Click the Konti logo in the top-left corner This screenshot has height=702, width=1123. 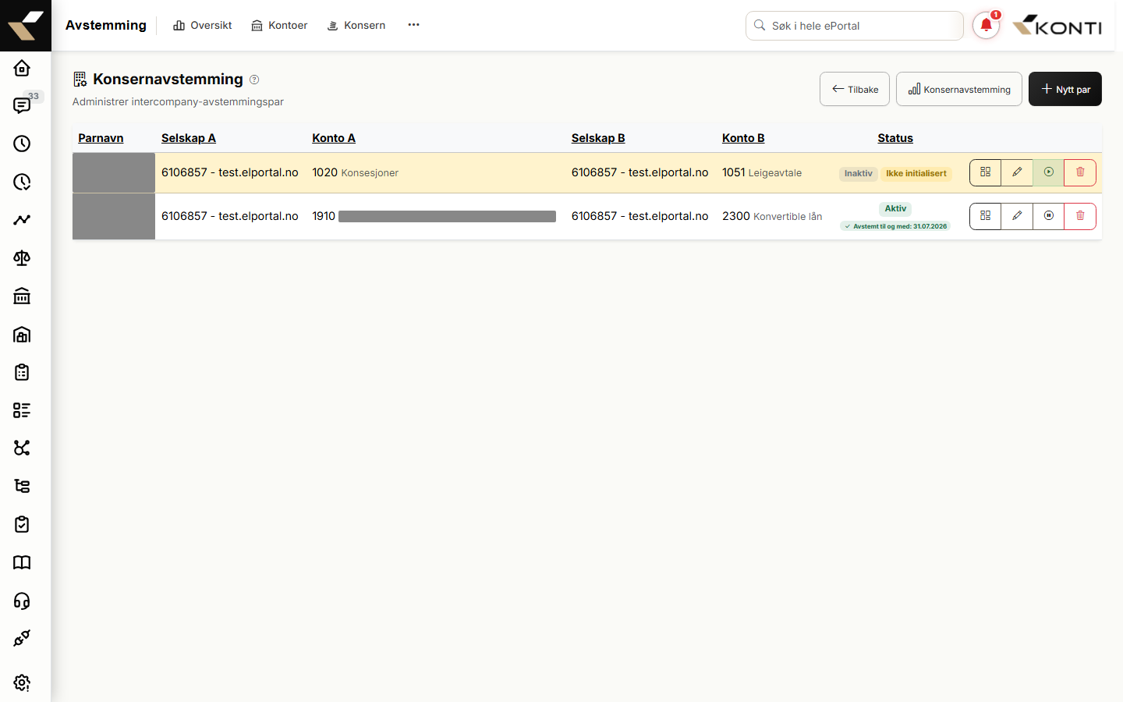pos(26,26)
